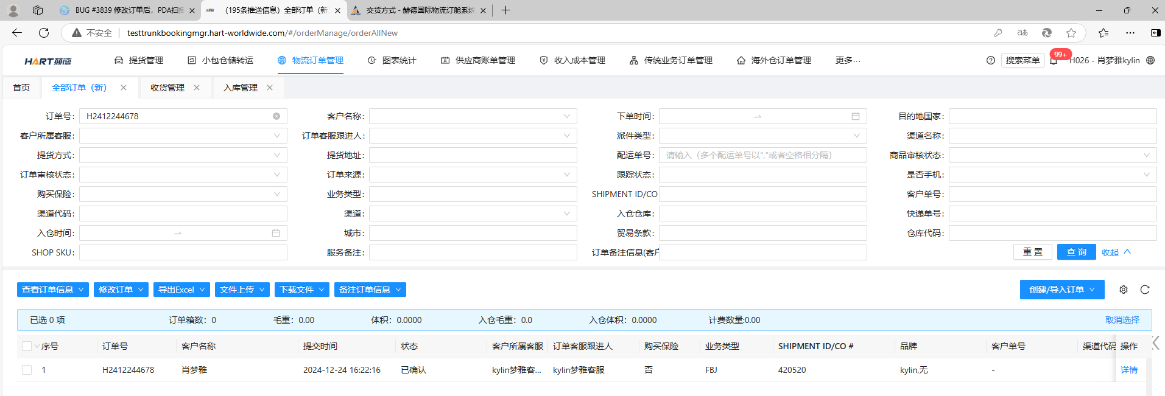
Task: Open the 收入成本管理 menu
Action: 572,60
